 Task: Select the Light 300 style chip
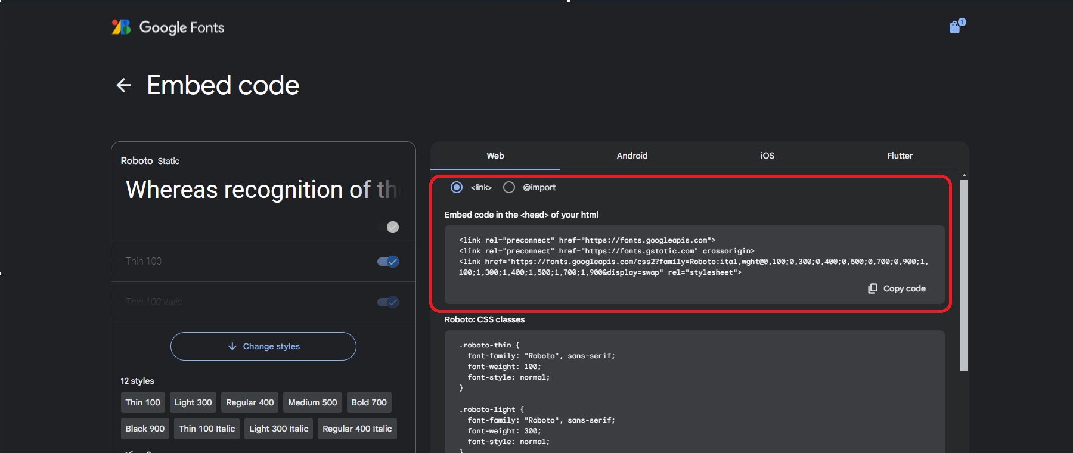coord(193,402)
